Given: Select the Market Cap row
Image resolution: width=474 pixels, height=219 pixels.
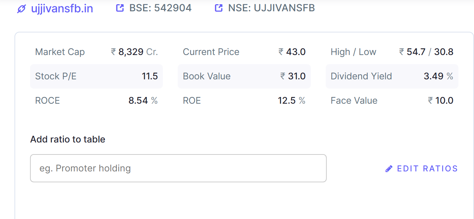Looking at the screenshot, I should click(x=96, y=52).
